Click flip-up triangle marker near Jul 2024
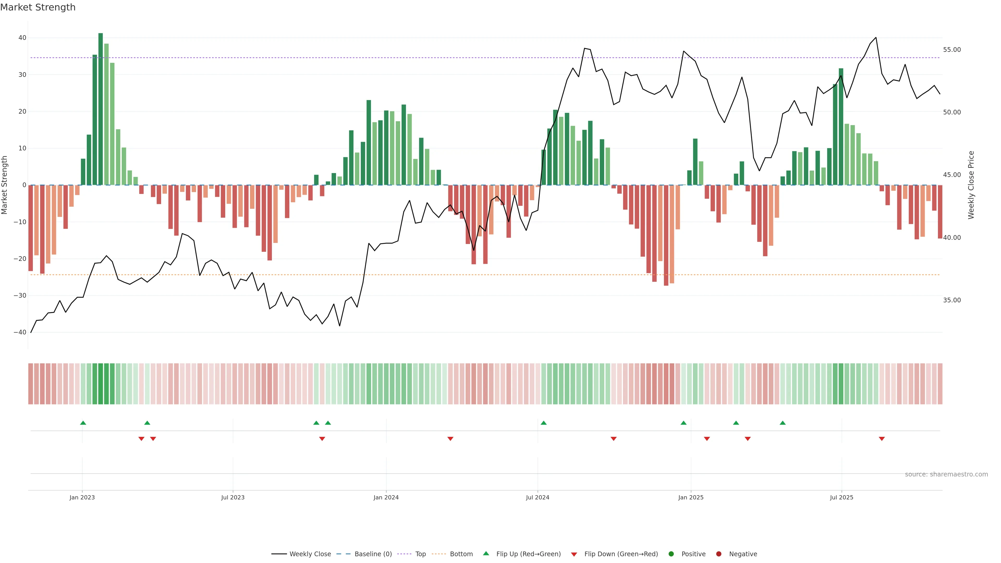The width and height of the screenshot is (1001, 563). click(544, 423)
